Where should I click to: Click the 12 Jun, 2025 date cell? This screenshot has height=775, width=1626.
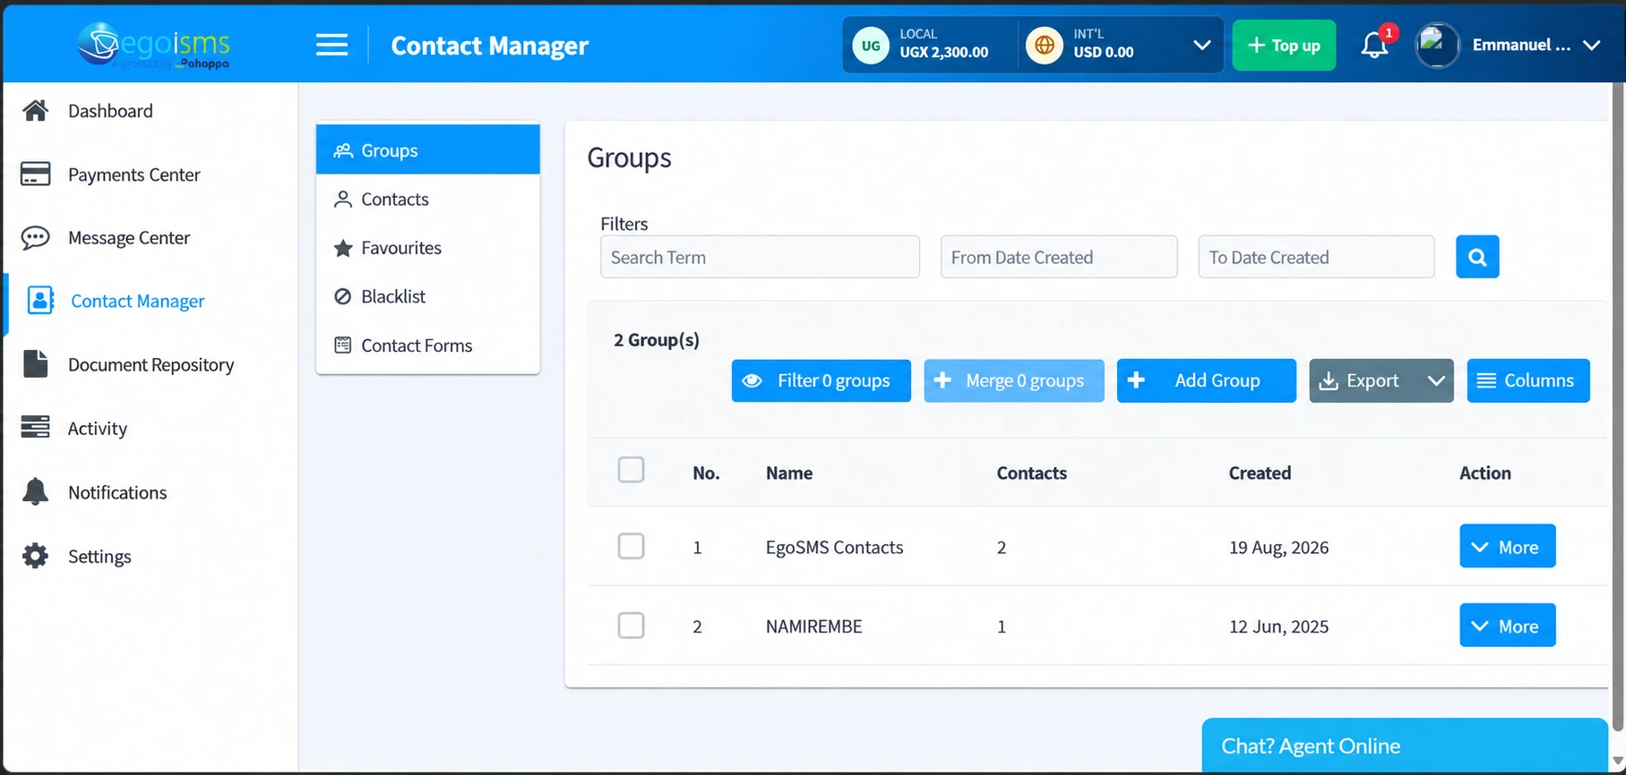(x=1278, y=626)
